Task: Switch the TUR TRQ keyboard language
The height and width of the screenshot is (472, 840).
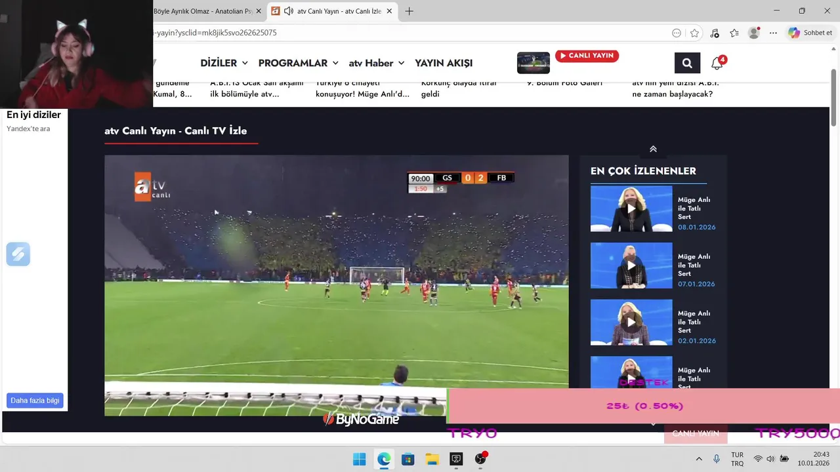Action: tap(737, 459)
